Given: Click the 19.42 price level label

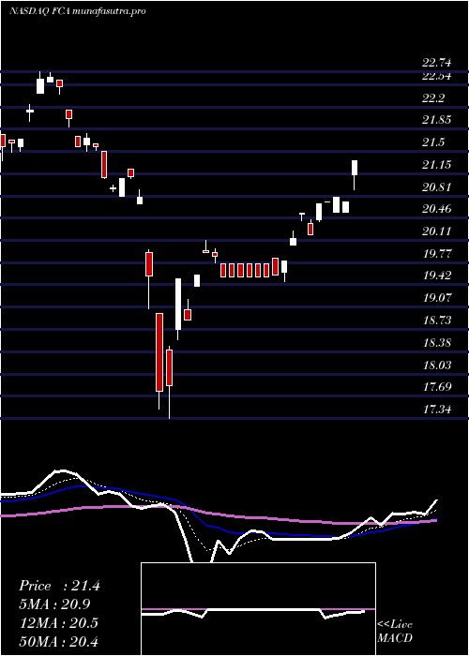Looking at the screenshot, I should 437,276.
